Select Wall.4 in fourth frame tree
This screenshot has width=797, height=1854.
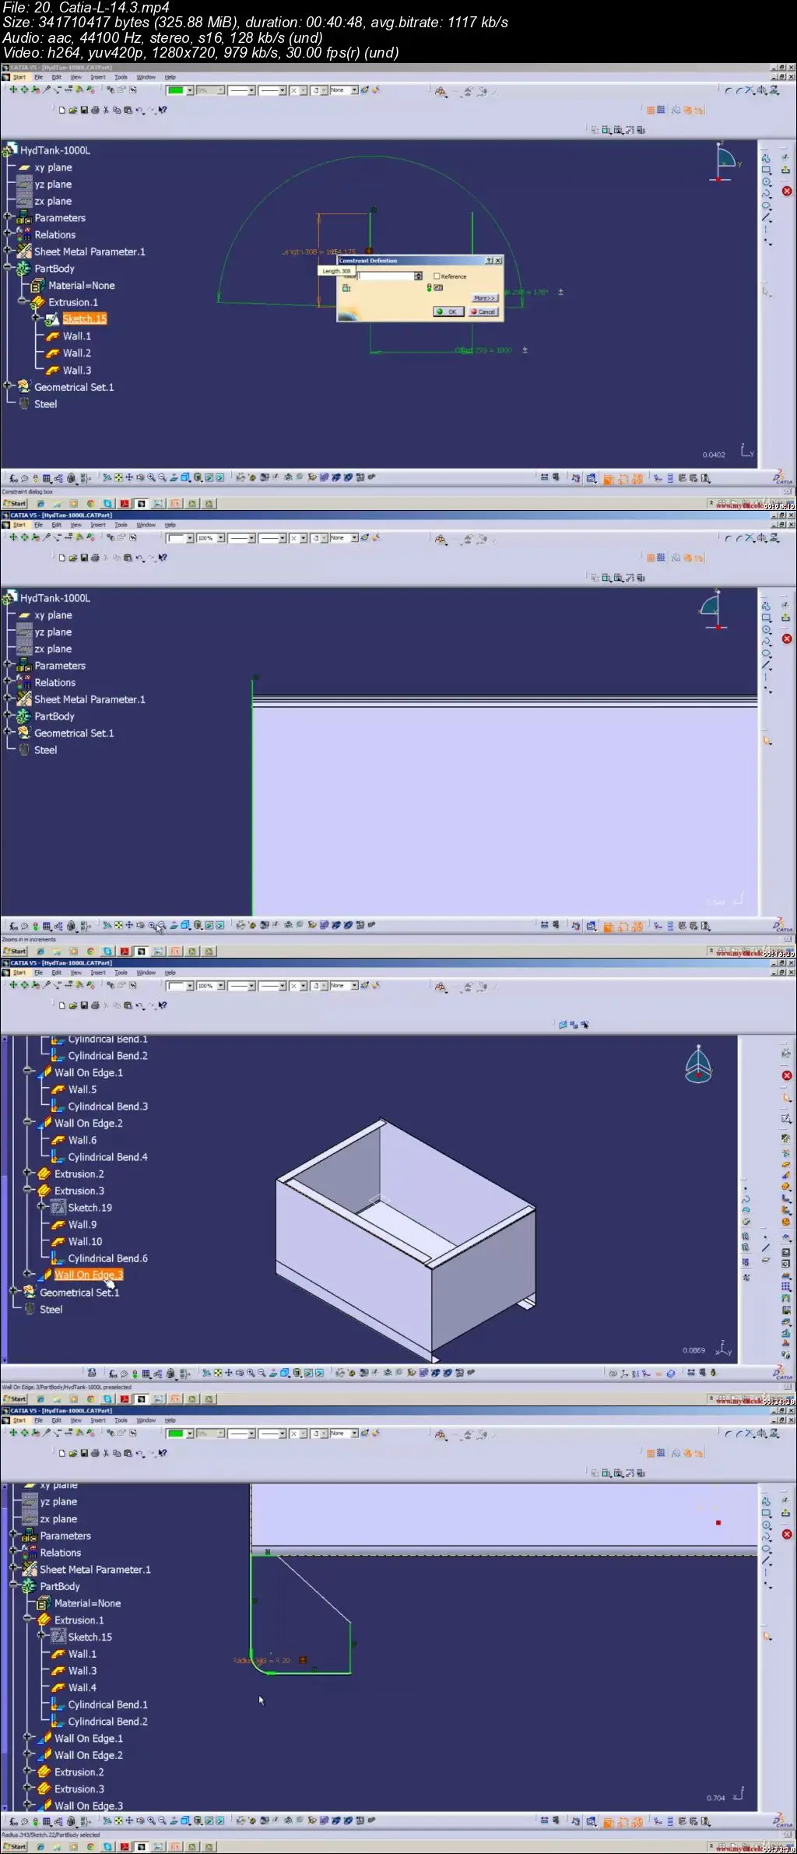tap(83, 1687)
